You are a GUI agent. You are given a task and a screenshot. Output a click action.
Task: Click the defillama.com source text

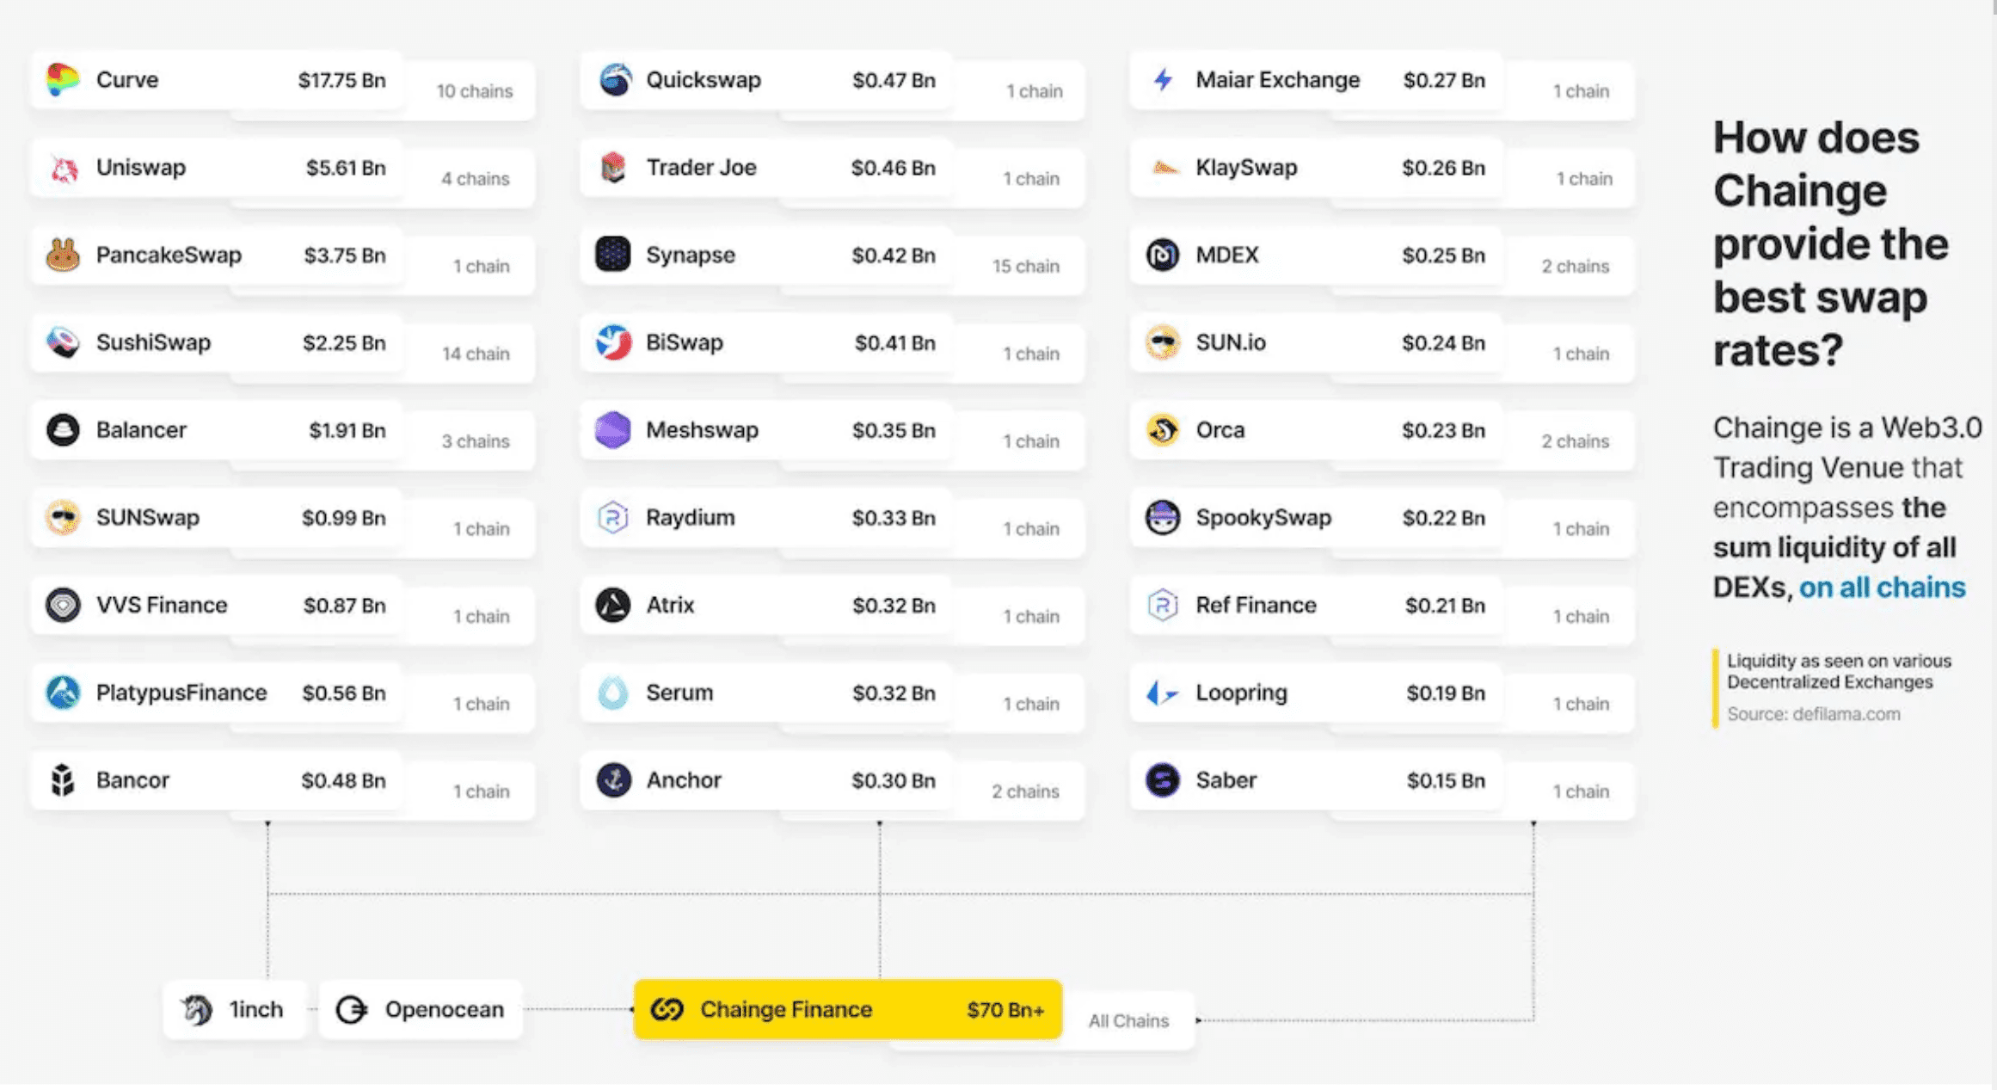coord(1845,714)
